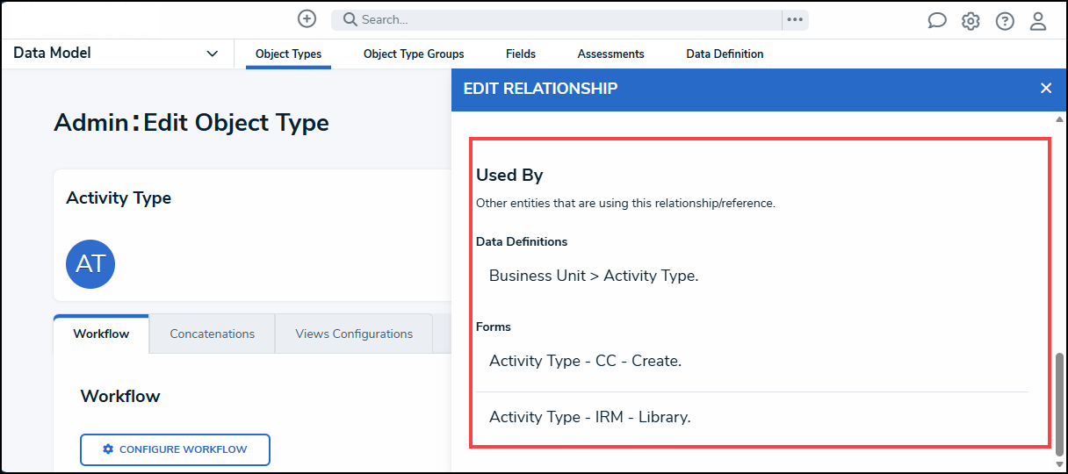This screenshot has height=474, width=1068.
Task: Open the Activity Type - CC - Create form
Action: click(585, 361)
